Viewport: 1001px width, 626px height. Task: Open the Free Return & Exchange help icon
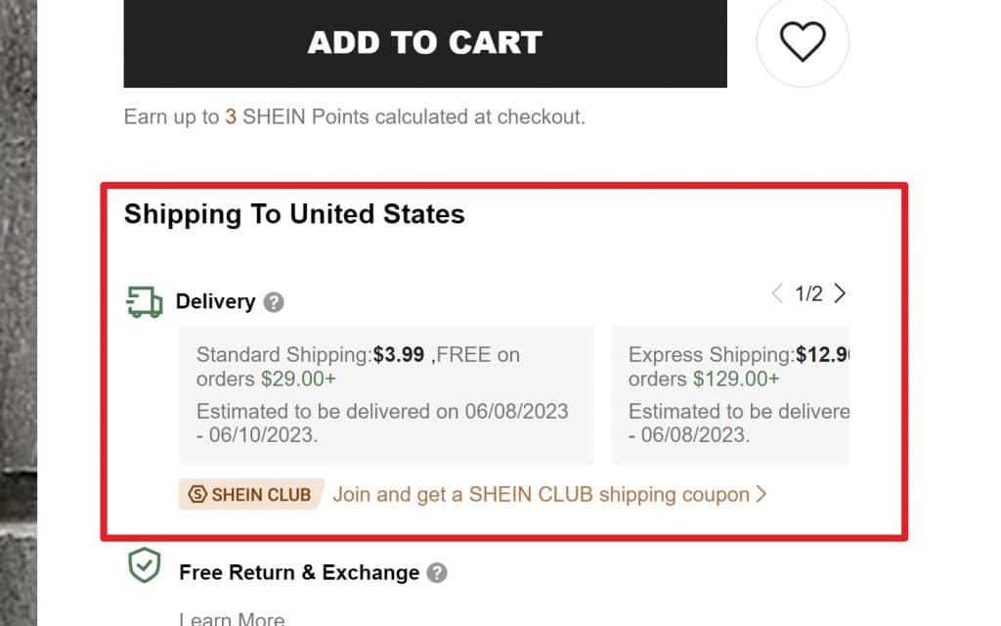[x=436, y=573]
